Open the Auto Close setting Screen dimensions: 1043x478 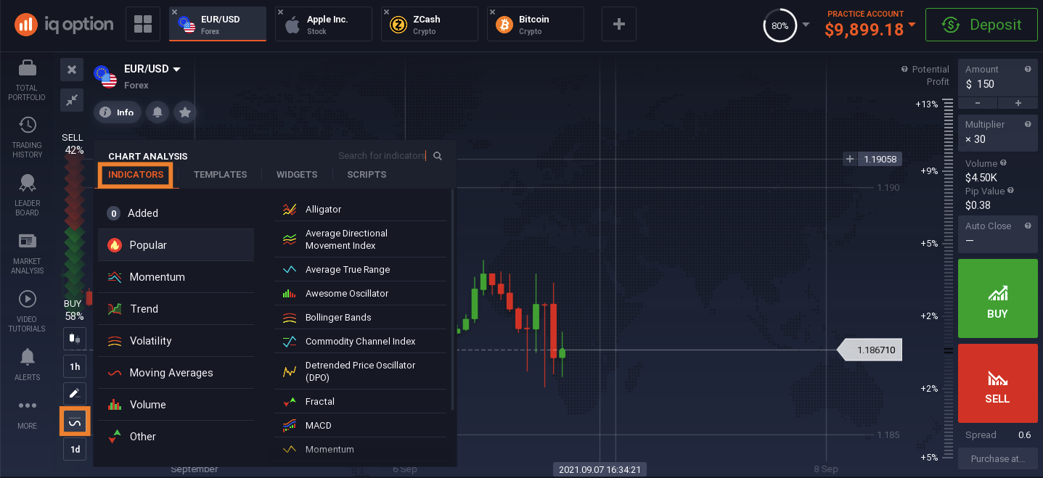click(999, 233)
